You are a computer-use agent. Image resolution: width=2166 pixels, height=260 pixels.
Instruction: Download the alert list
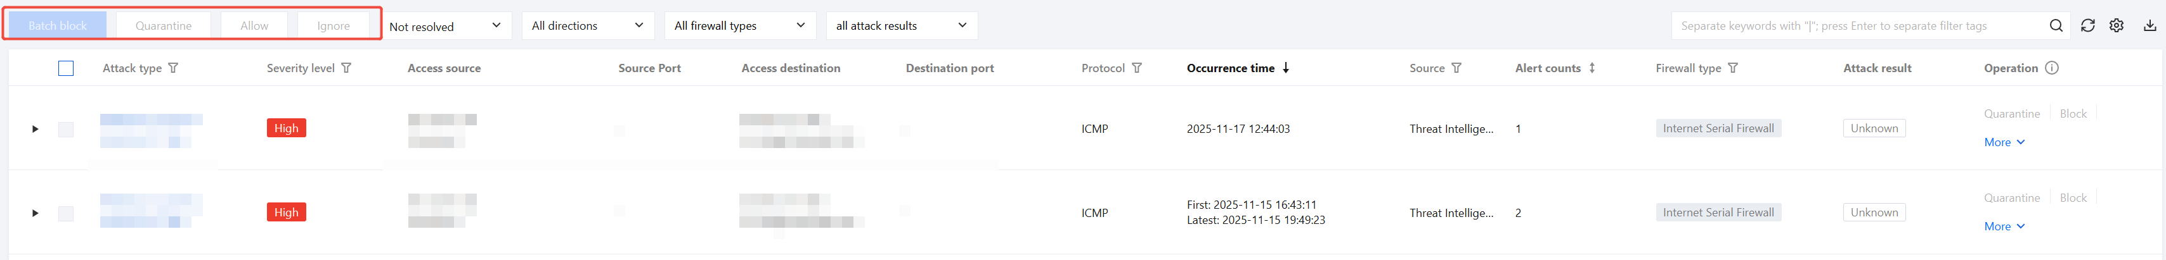click(x=2149, y=26)
